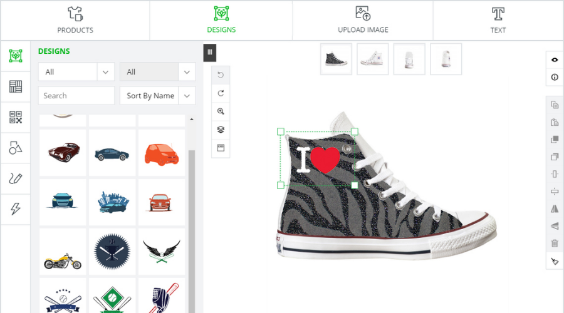The height and width of the screenshot is (313, 564).
Task: Click the clear-all brush icon
Action: (555, 261)
